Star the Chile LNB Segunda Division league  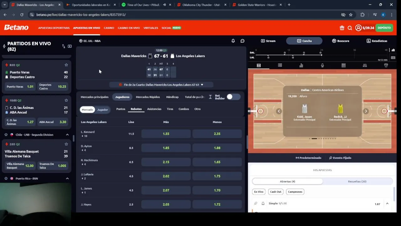click(6, 135)
